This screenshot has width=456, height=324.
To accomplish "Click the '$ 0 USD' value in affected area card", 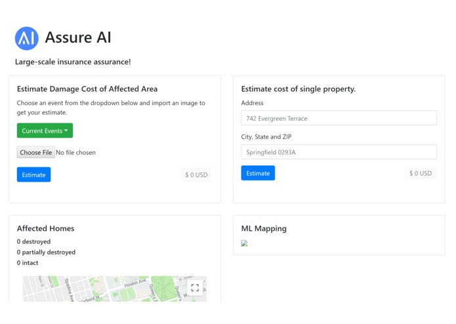I will 196,174.
